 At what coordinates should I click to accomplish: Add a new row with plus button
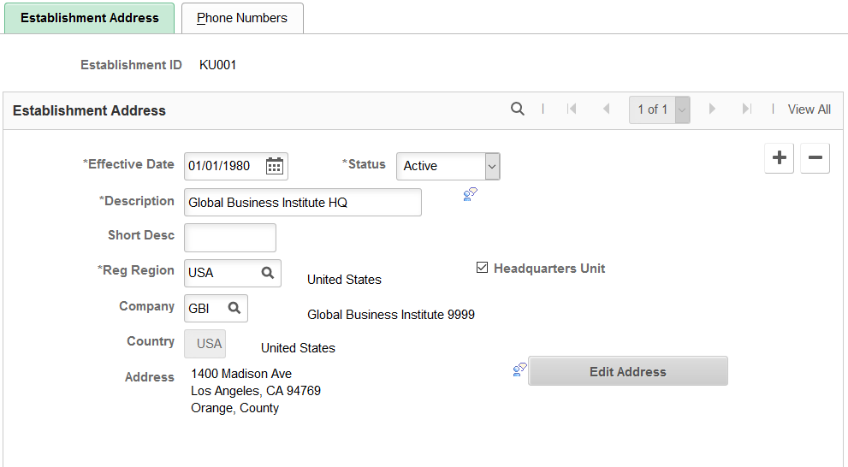[x=780, y=158]
